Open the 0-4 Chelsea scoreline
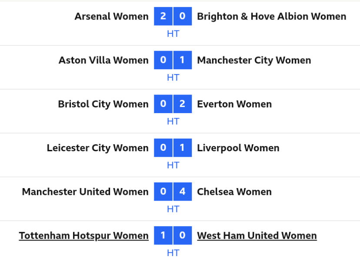 [173, 192]
